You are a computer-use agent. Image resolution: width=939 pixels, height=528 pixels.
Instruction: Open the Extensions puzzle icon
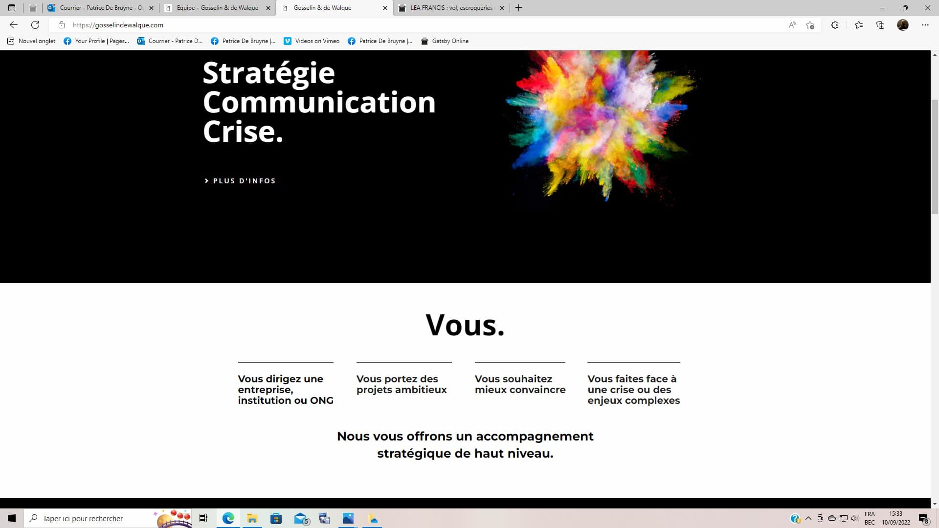[835, 25]
